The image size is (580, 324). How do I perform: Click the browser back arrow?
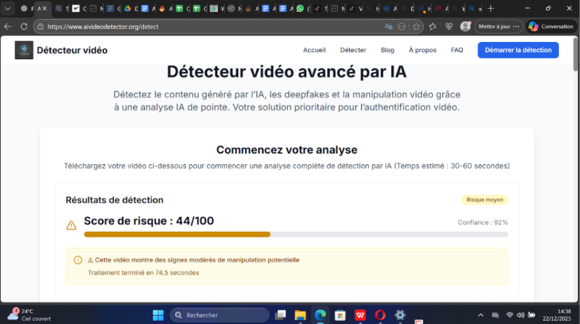[8, 27]
